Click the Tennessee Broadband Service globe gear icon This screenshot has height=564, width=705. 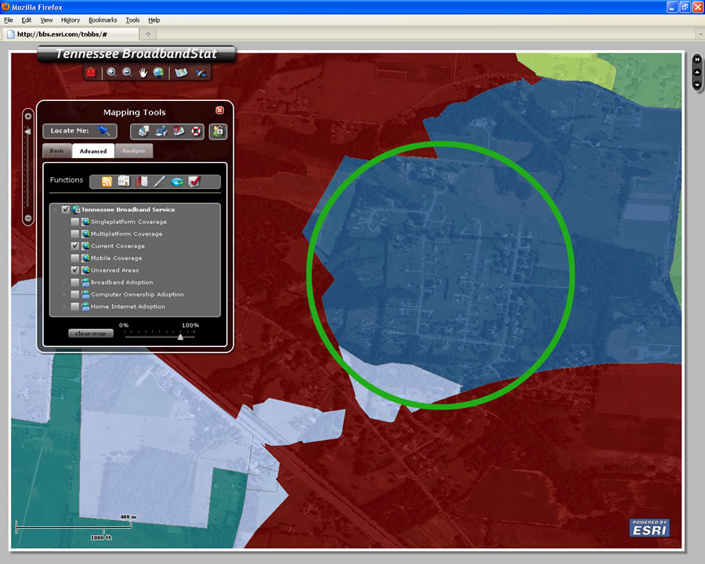[x=77, y=210]
